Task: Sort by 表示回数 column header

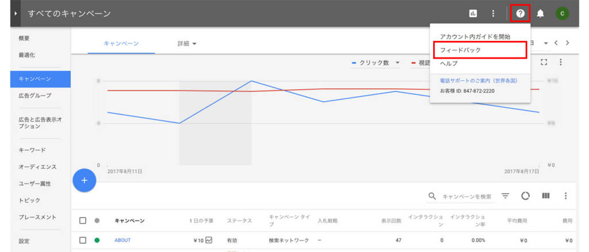Action: pyautogui.click(x=391, y=221)
